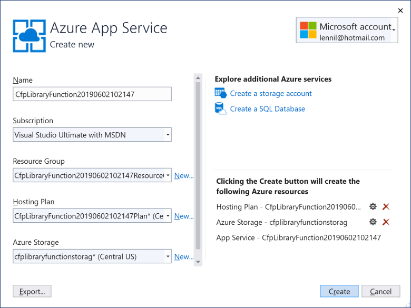Click the Create button

339,291
